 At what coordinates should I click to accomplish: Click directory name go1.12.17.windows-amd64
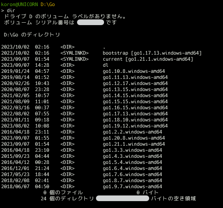coord(135,83)
